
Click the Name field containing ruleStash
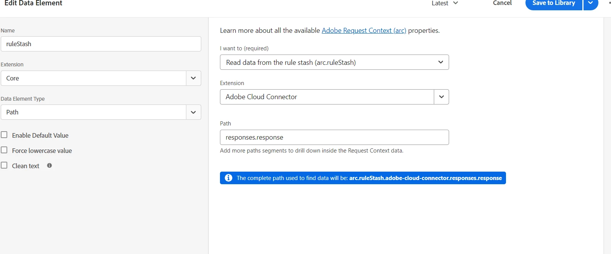point(101,44)
